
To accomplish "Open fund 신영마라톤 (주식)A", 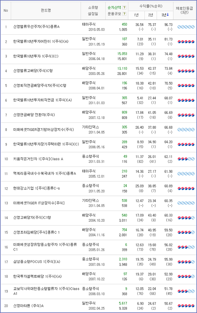I will coord(28,306).
